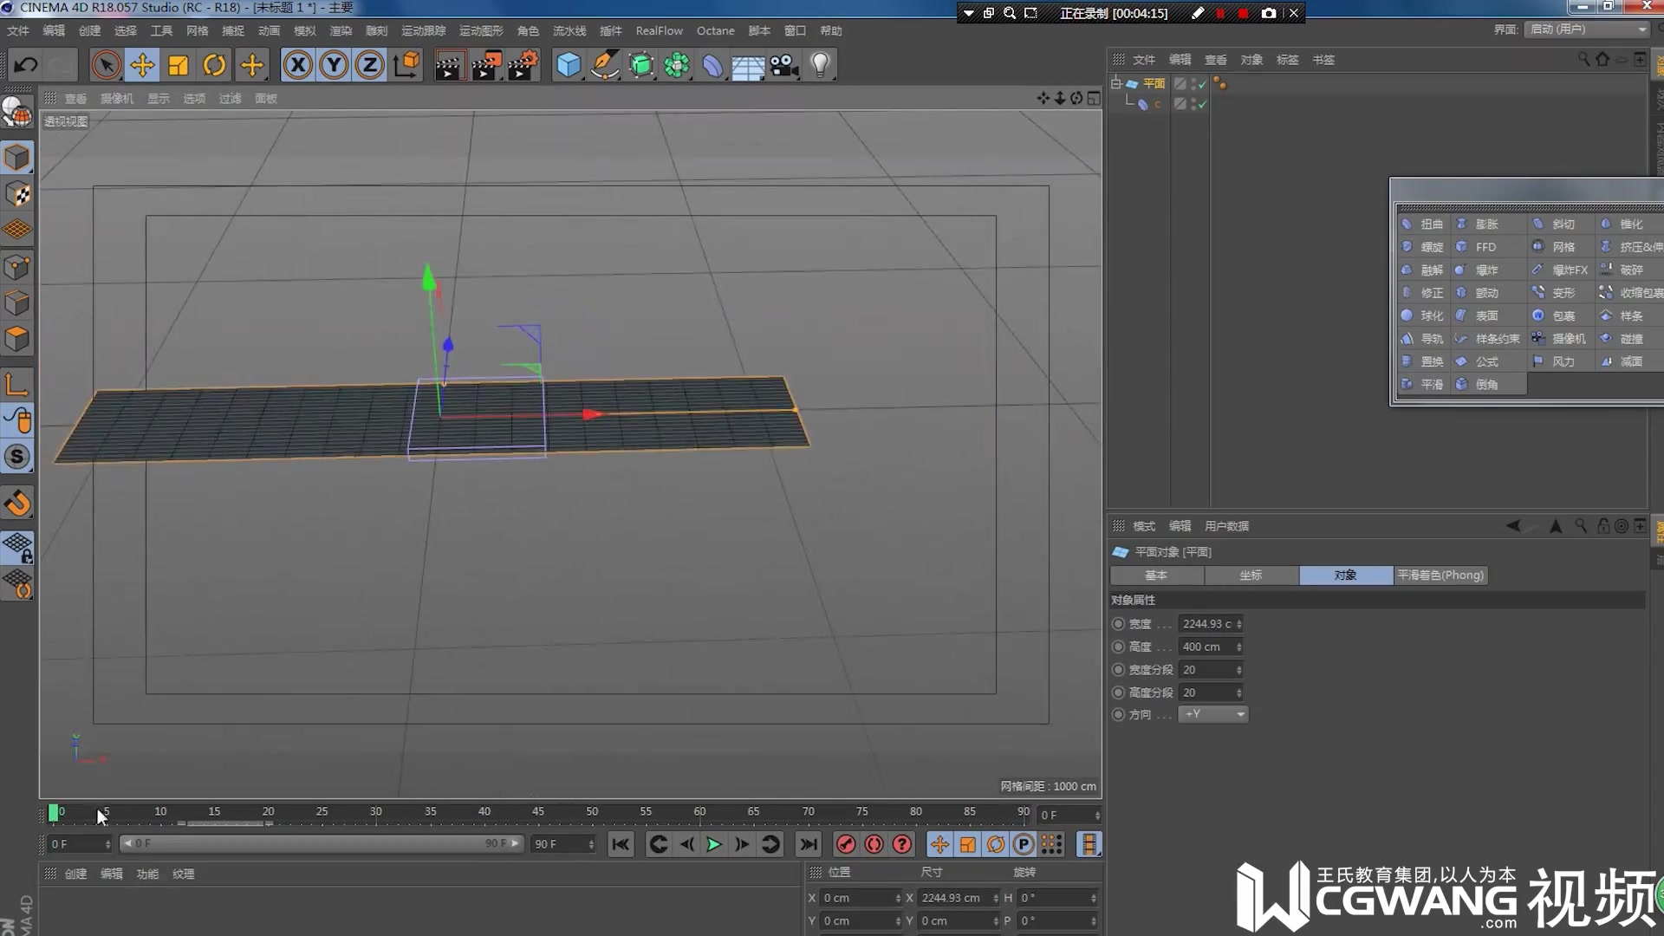Screen dimensions: 1664x936
Task: Open the 运动图形 menu
Action: click(481, 30)
